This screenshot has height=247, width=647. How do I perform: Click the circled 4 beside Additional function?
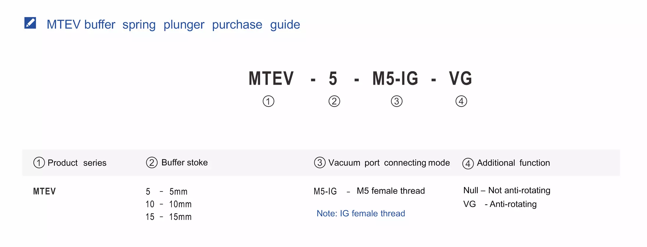tap(468, 163)
